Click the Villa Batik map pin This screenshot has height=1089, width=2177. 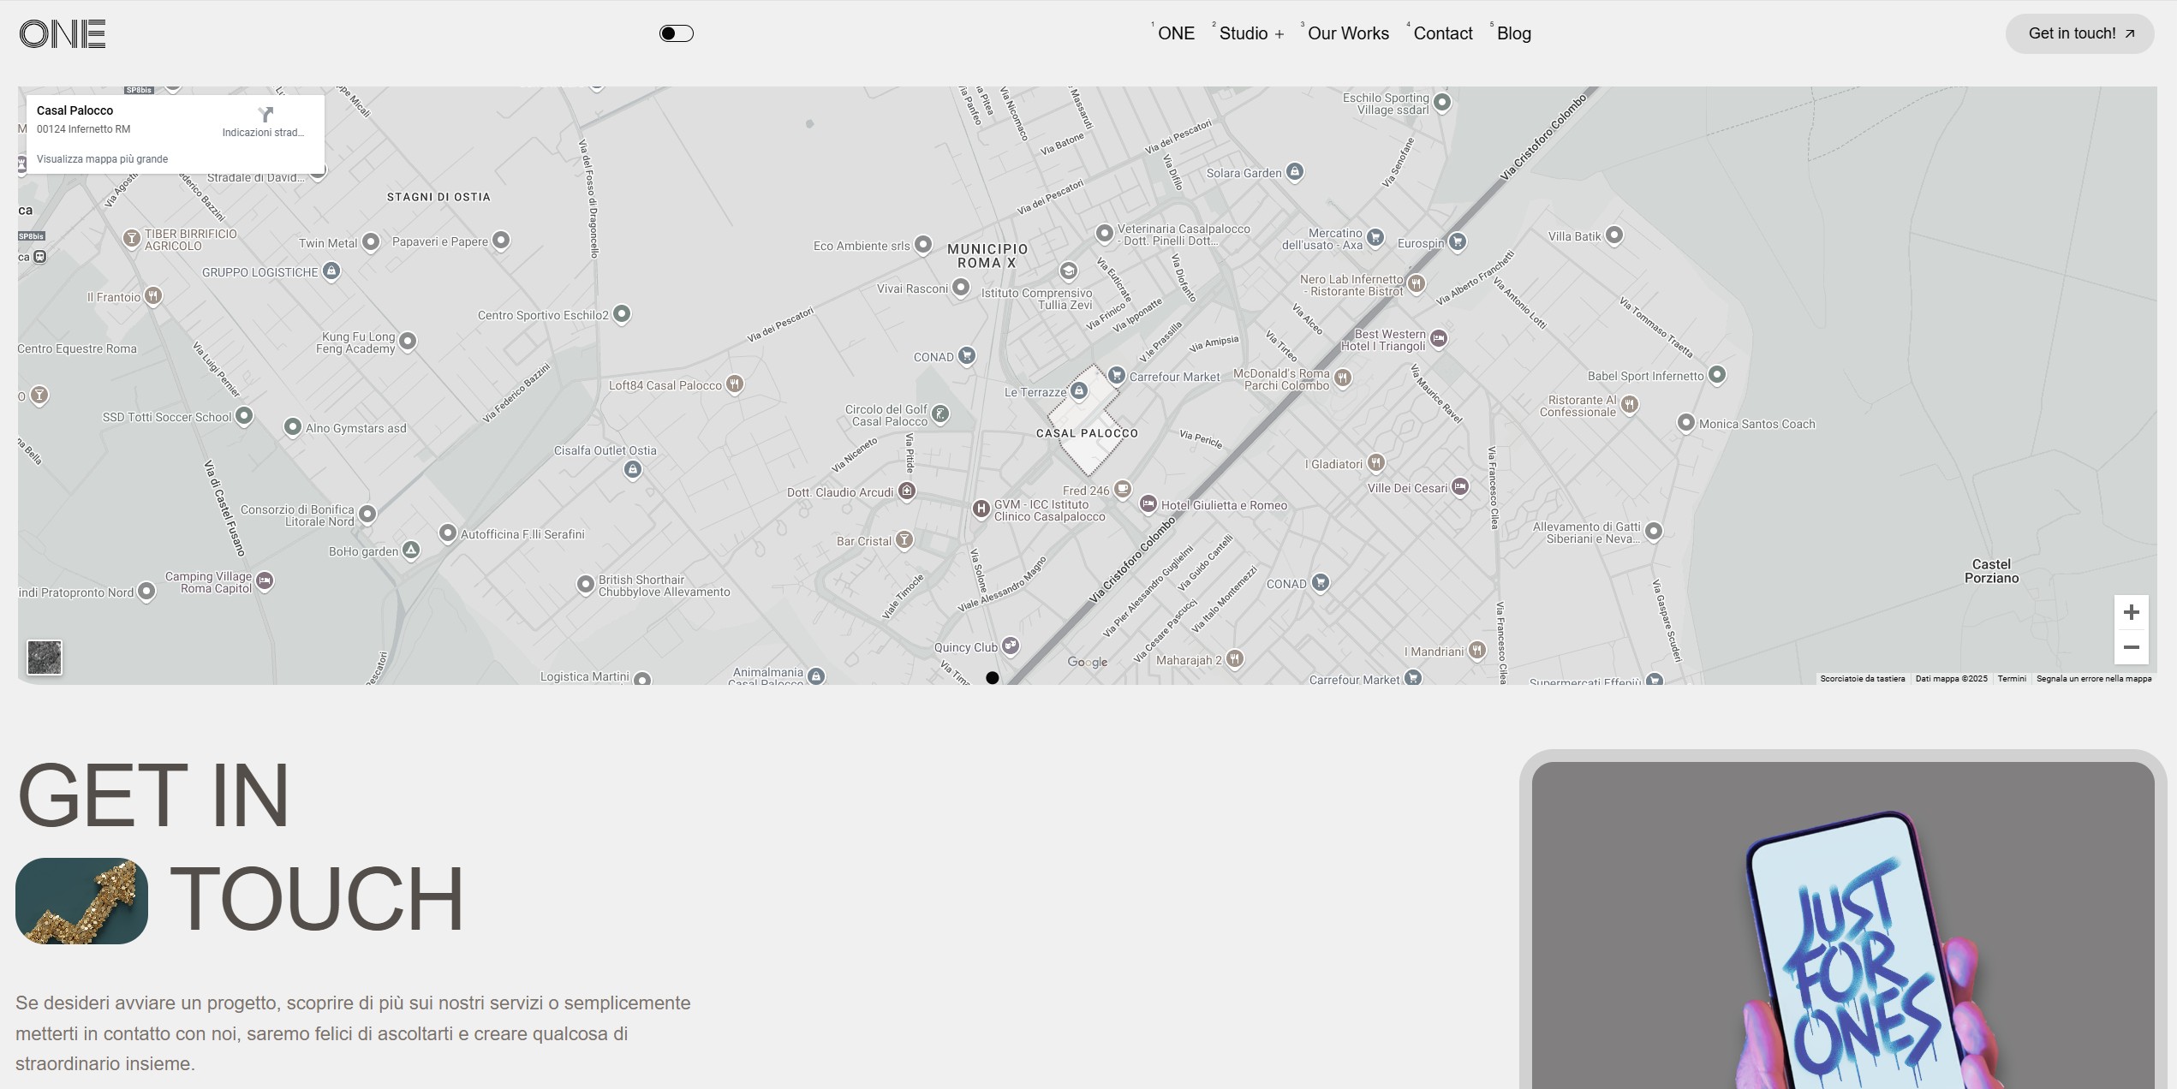pos(1614,235)
